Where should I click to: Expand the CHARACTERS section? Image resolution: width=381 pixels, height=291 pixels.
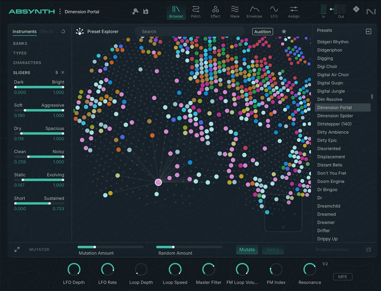click(x=27, y=63)
